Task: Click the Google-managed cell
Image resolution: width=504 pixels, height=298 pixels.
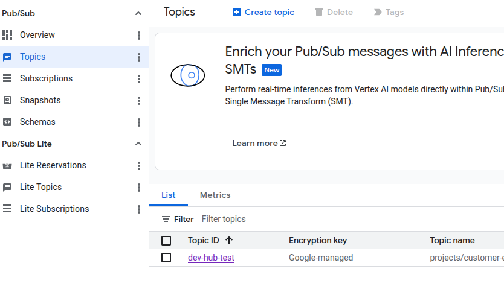Action: click(x=321, y=258)
